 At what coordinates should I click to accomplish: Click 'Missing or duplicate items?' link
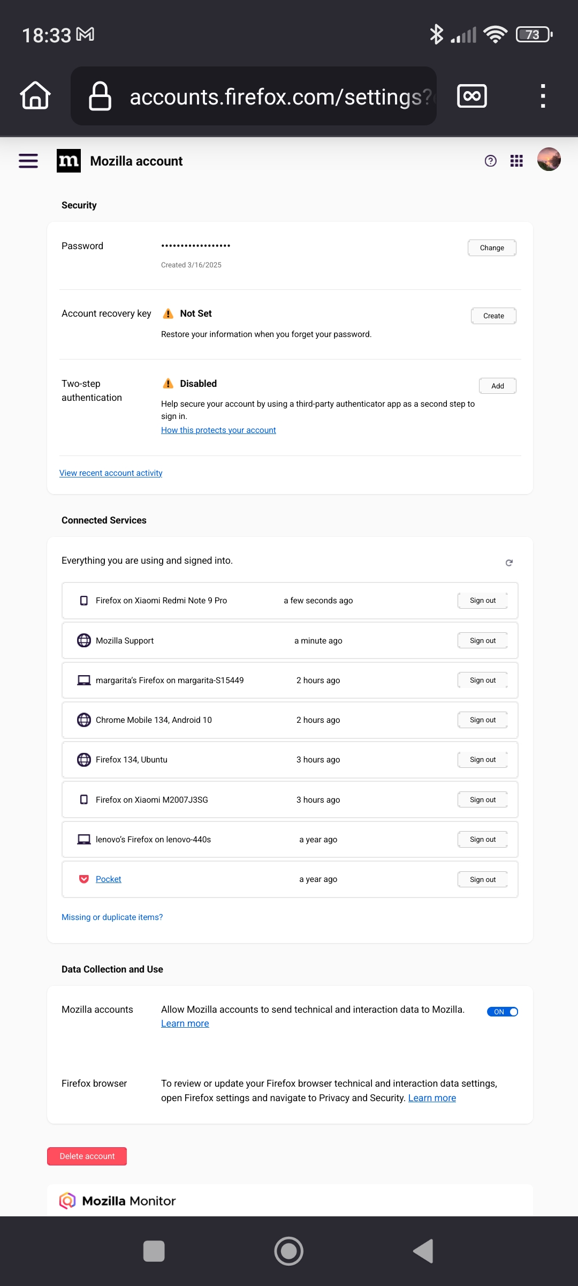coord(112,917)
